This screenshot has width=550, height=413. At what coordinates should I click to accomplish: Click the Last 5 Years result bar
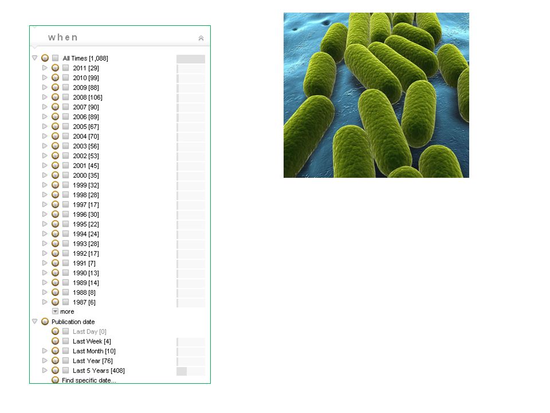(x=191, y=371)
